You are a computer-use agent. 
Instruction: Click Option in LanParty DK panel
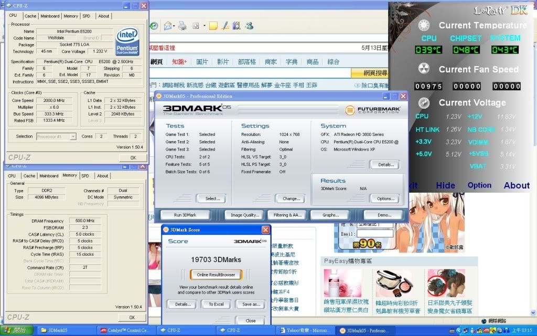tap(479, 185)
